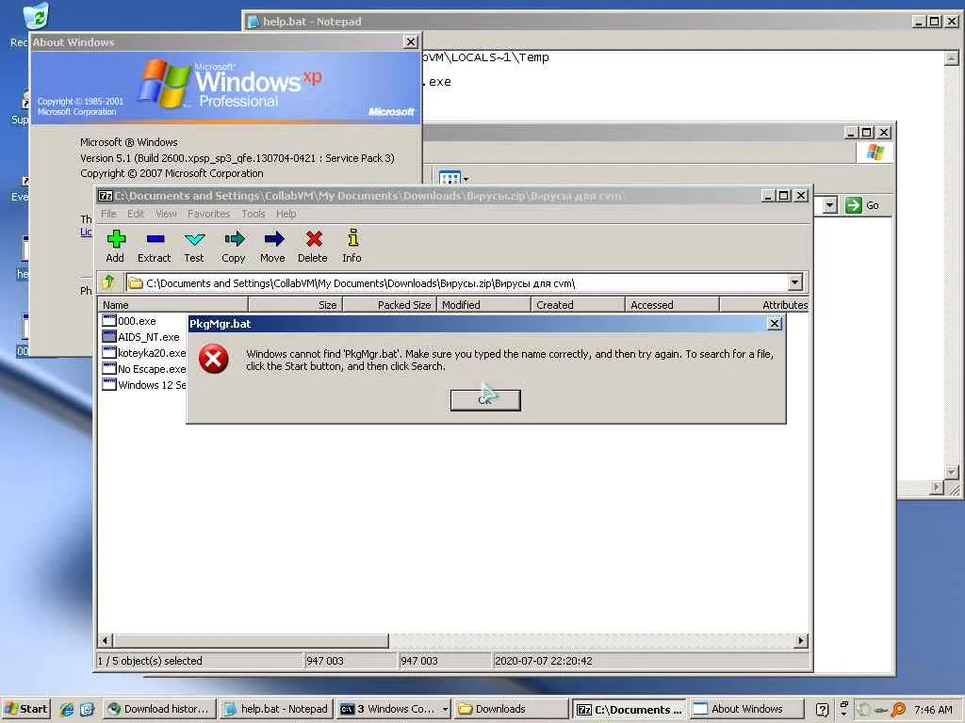
Task: Open the File menu in 7-Zip
Action: (x=108, y=214)
